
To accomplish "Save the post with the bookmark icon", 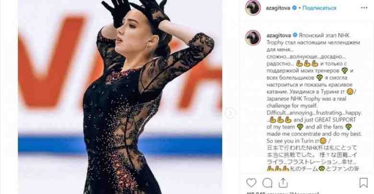I will point(363,183).
